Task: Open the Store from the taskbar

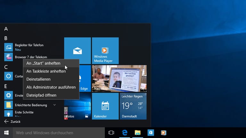Action: point(151,133)
